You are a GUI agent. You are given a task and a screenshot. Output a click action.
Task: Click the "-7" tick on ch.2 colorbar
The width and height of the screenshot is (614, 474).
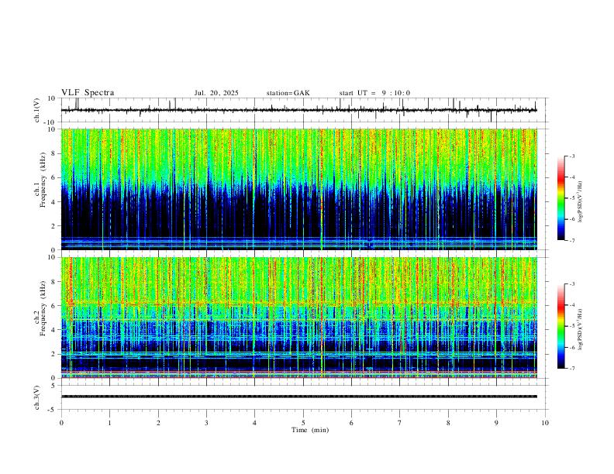click(571, 369)
